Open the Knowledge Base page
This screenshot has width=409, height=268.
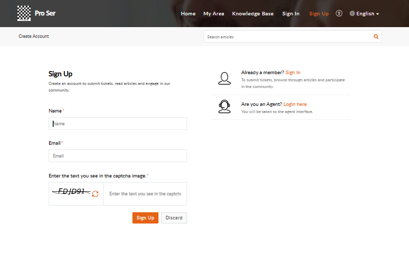[253, 14]
